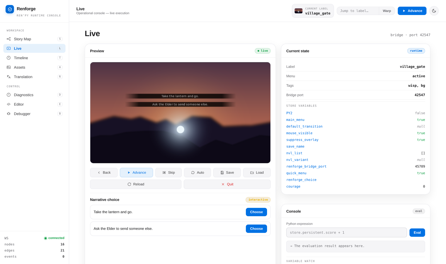The image size is (446, 264).
Task: Click the Story Map graph icon
Action: pos(9,39)
